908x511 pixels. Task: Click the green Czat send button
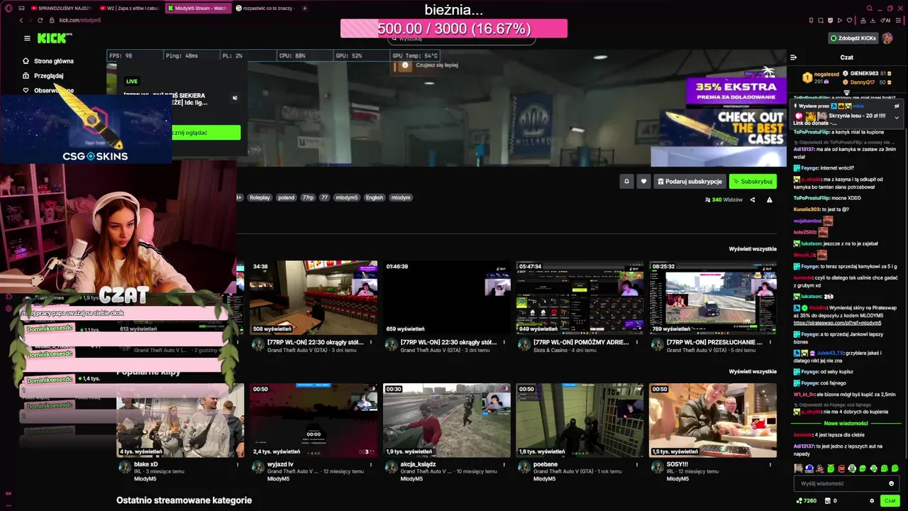pos(890,501)
